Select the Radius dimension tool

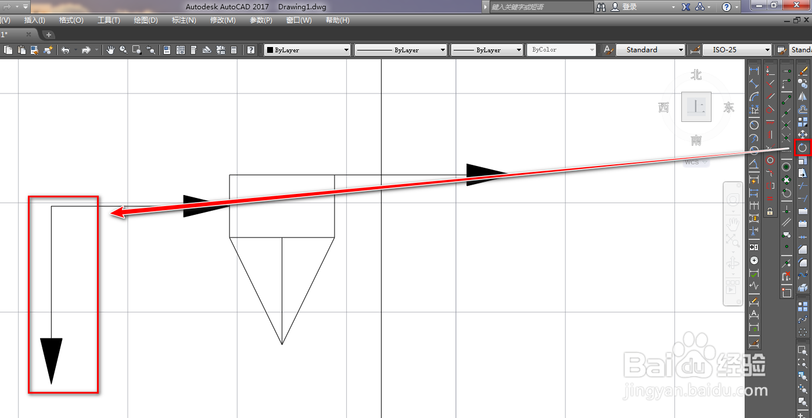pos(754,124)
